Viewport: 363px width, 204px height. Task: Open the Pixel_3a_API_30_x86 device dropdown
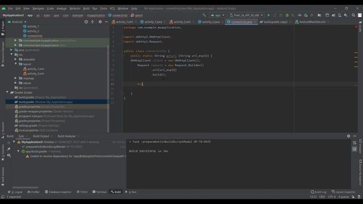click(246, 15)
